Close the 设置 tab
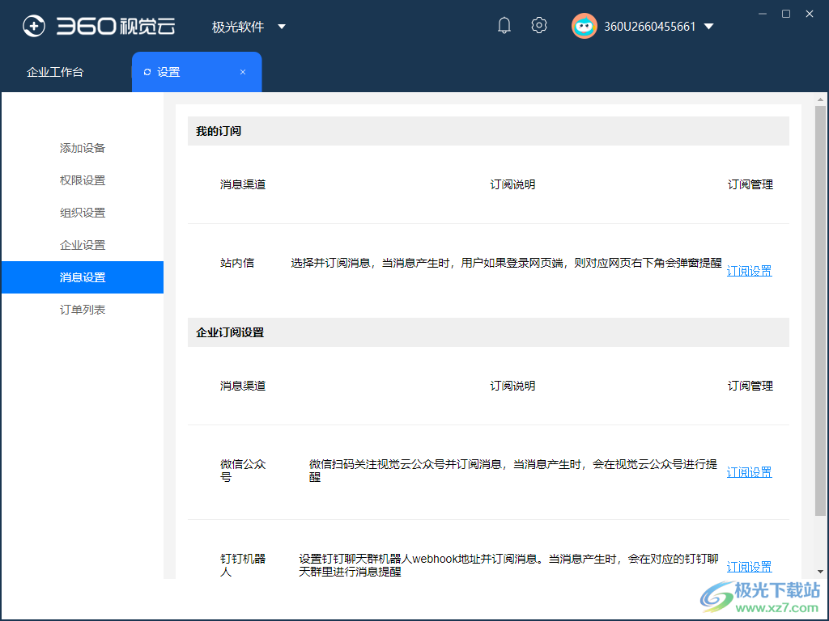 (x=243, y=72)
